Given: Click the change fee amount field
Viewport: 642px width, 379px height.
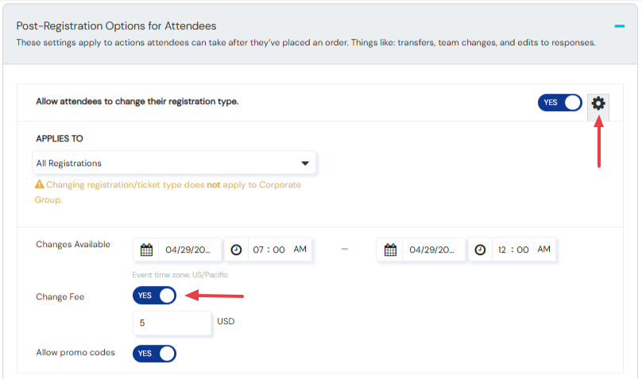Looking at the screenshot, I should 172,323.
